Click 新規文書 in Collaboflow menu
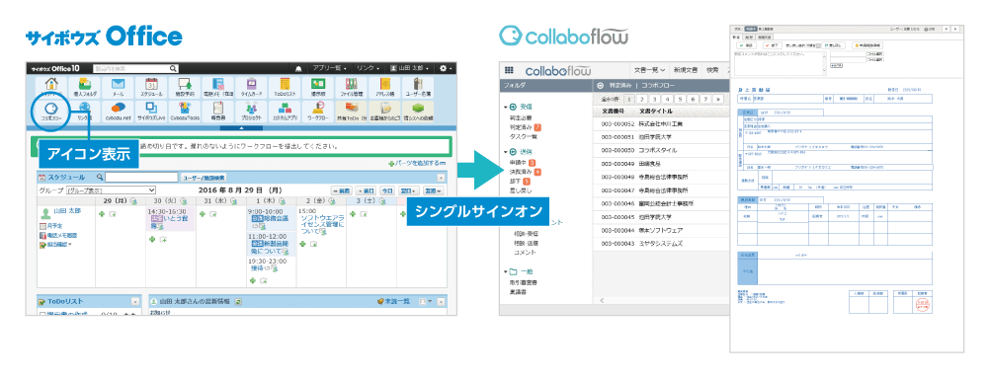The height and width of the screenshot is (378, 988). click(x=687, y=70)
